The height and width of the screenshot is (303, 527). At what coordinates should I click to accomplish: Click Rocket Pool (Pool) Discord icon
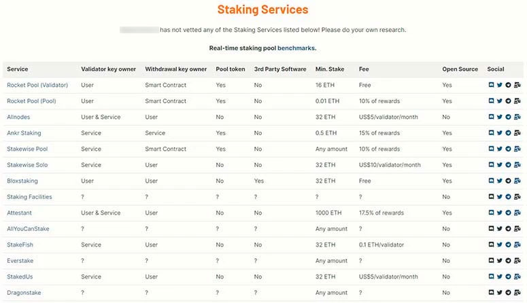click(x=491, y=101)
